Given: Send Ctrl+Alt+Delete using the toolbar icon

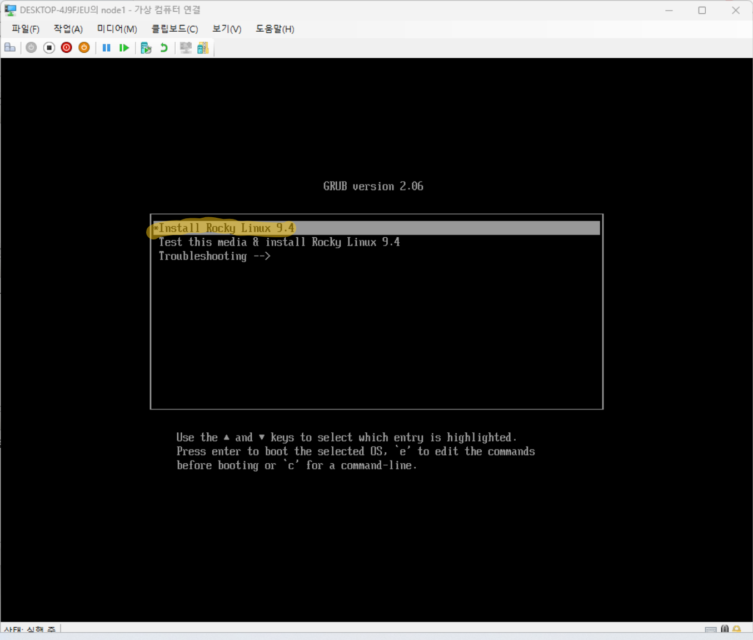Looking at the screenshot, I should (10, 48).
